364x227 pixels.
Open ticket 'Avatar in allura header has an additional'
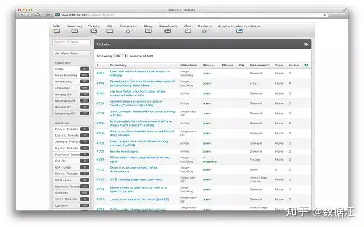(142, 133)
